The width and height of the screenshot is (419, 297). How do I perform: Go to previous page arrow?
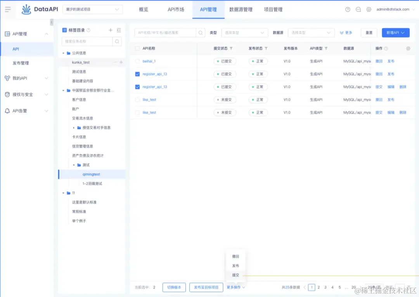305,287
